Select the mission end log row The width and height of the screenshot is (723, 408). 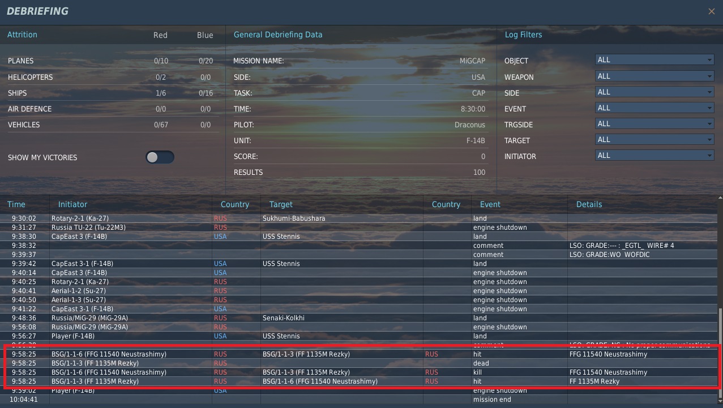[361, 400]
